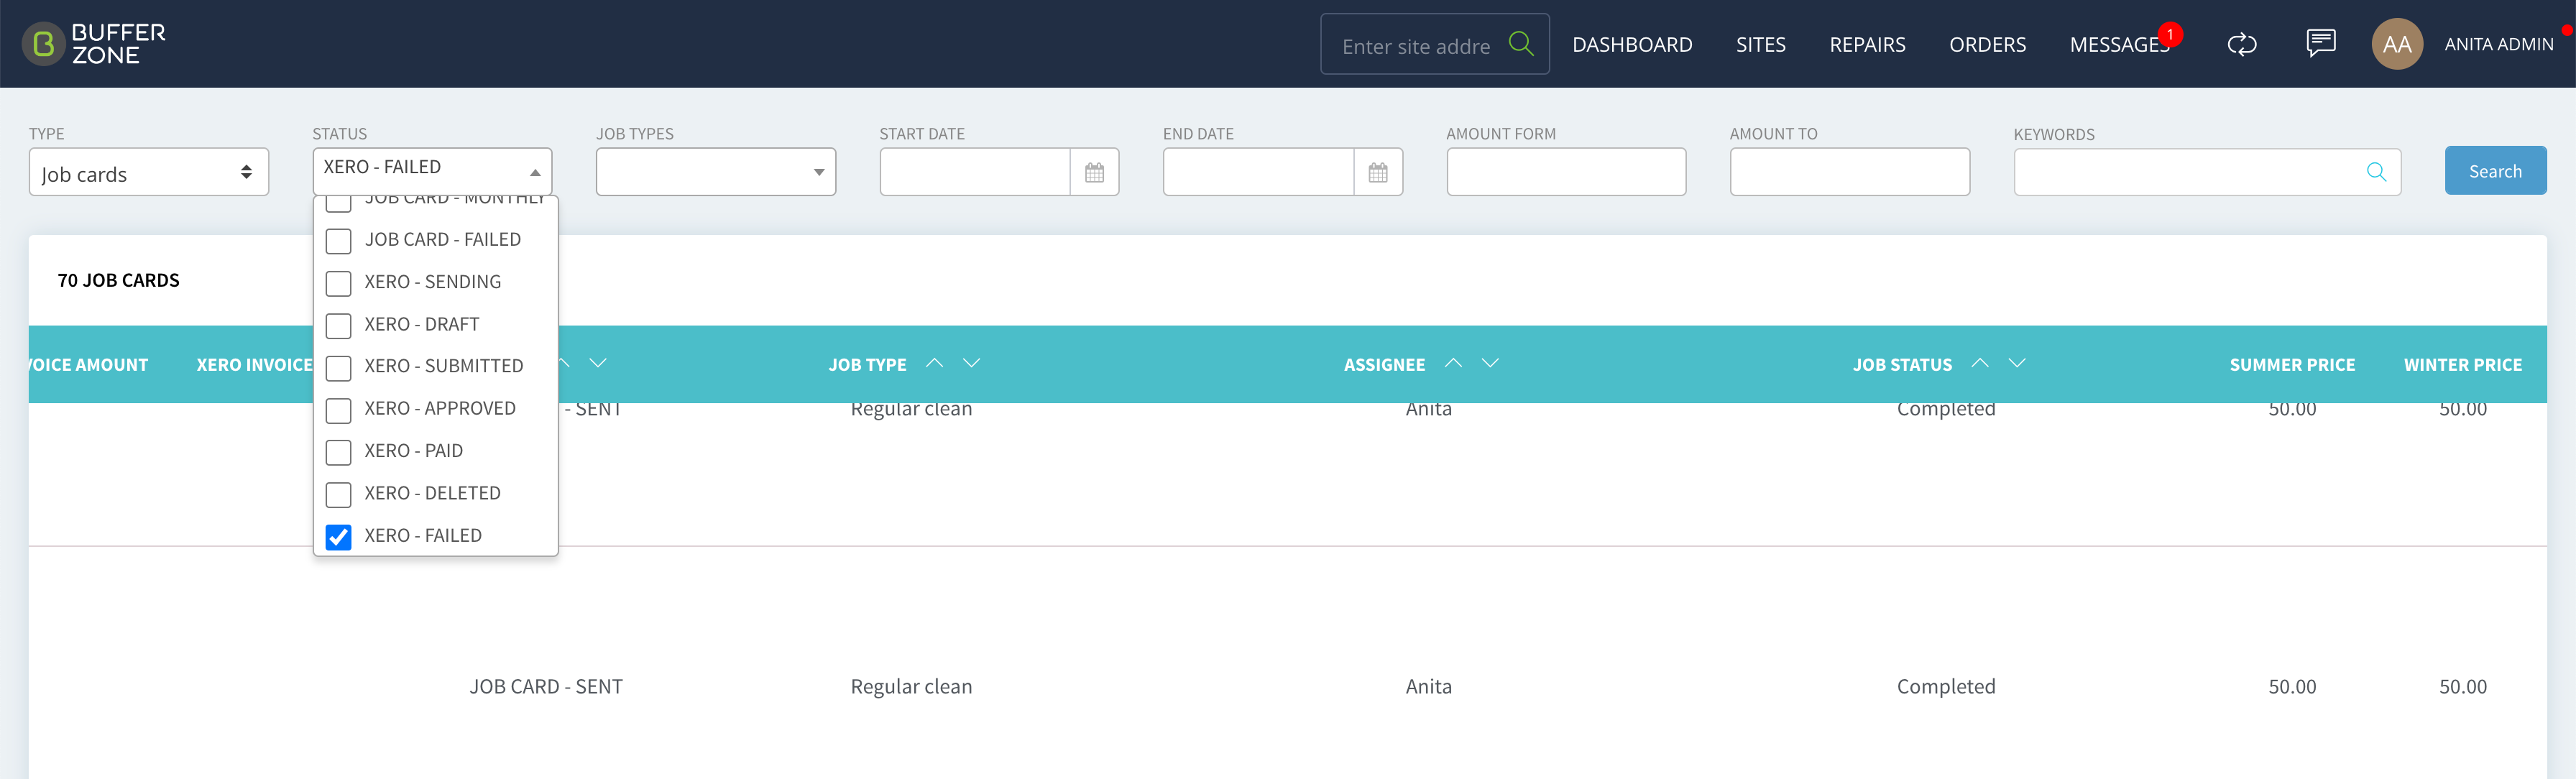Check the XERO - DELETED option
Image resolution: width=2576 pixels, height=779 pixels.
338,495
